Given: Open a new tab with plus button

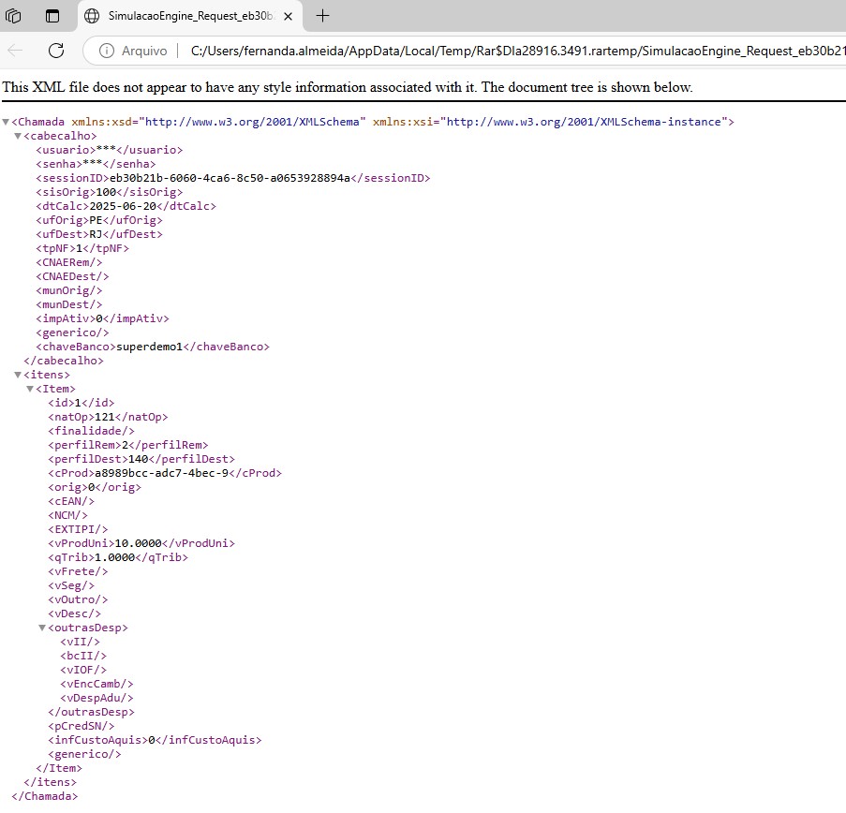Looking at the screenshot, I should (322, 16).
